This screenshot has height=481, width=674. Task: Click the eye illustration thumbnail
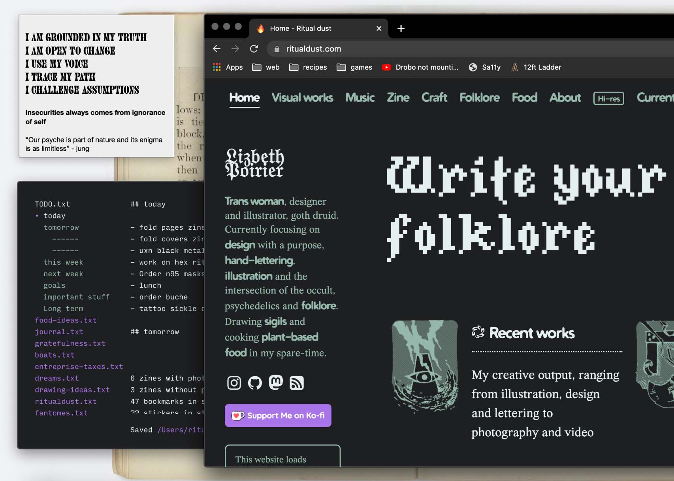[425, 365]
